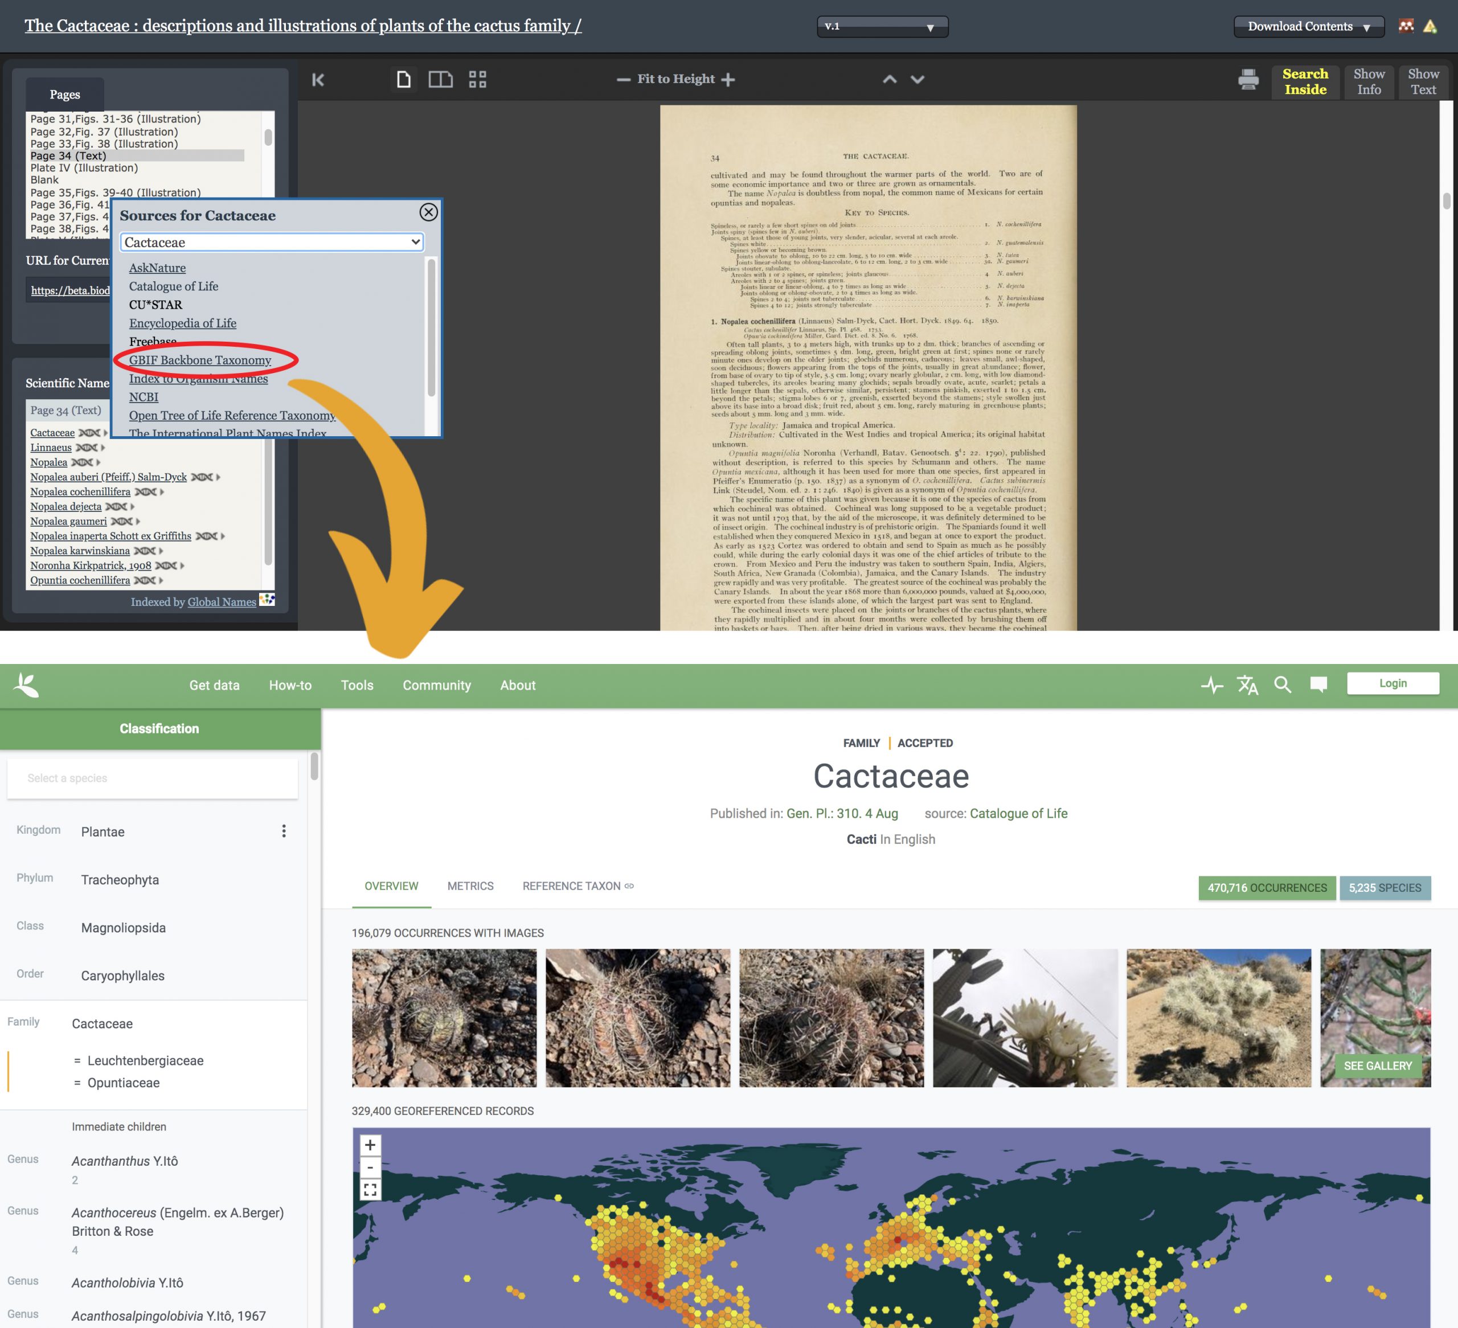Open Catalogue of Life source link
Screen dimensions: 1458x1328
pyautogui.click(x=1018, y=813)
